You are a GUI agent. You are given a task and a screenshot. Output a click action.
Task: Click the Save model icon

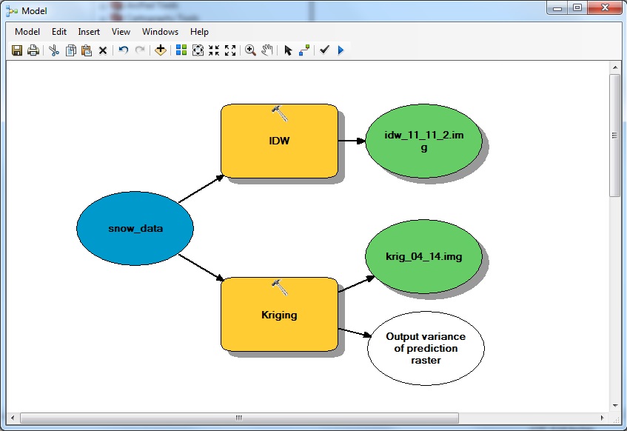tap(17, 50)
